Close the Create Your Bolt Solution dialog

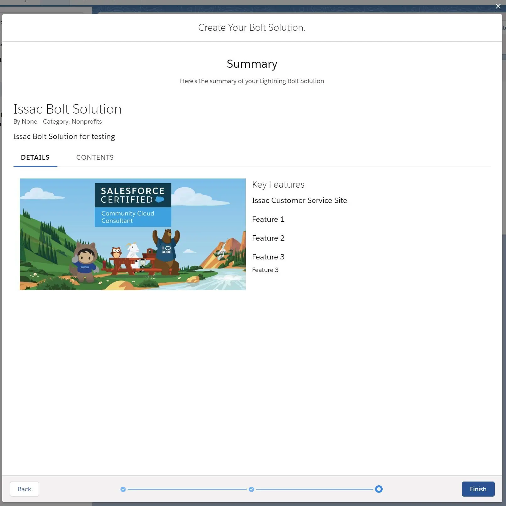click(x=498, y=6)
